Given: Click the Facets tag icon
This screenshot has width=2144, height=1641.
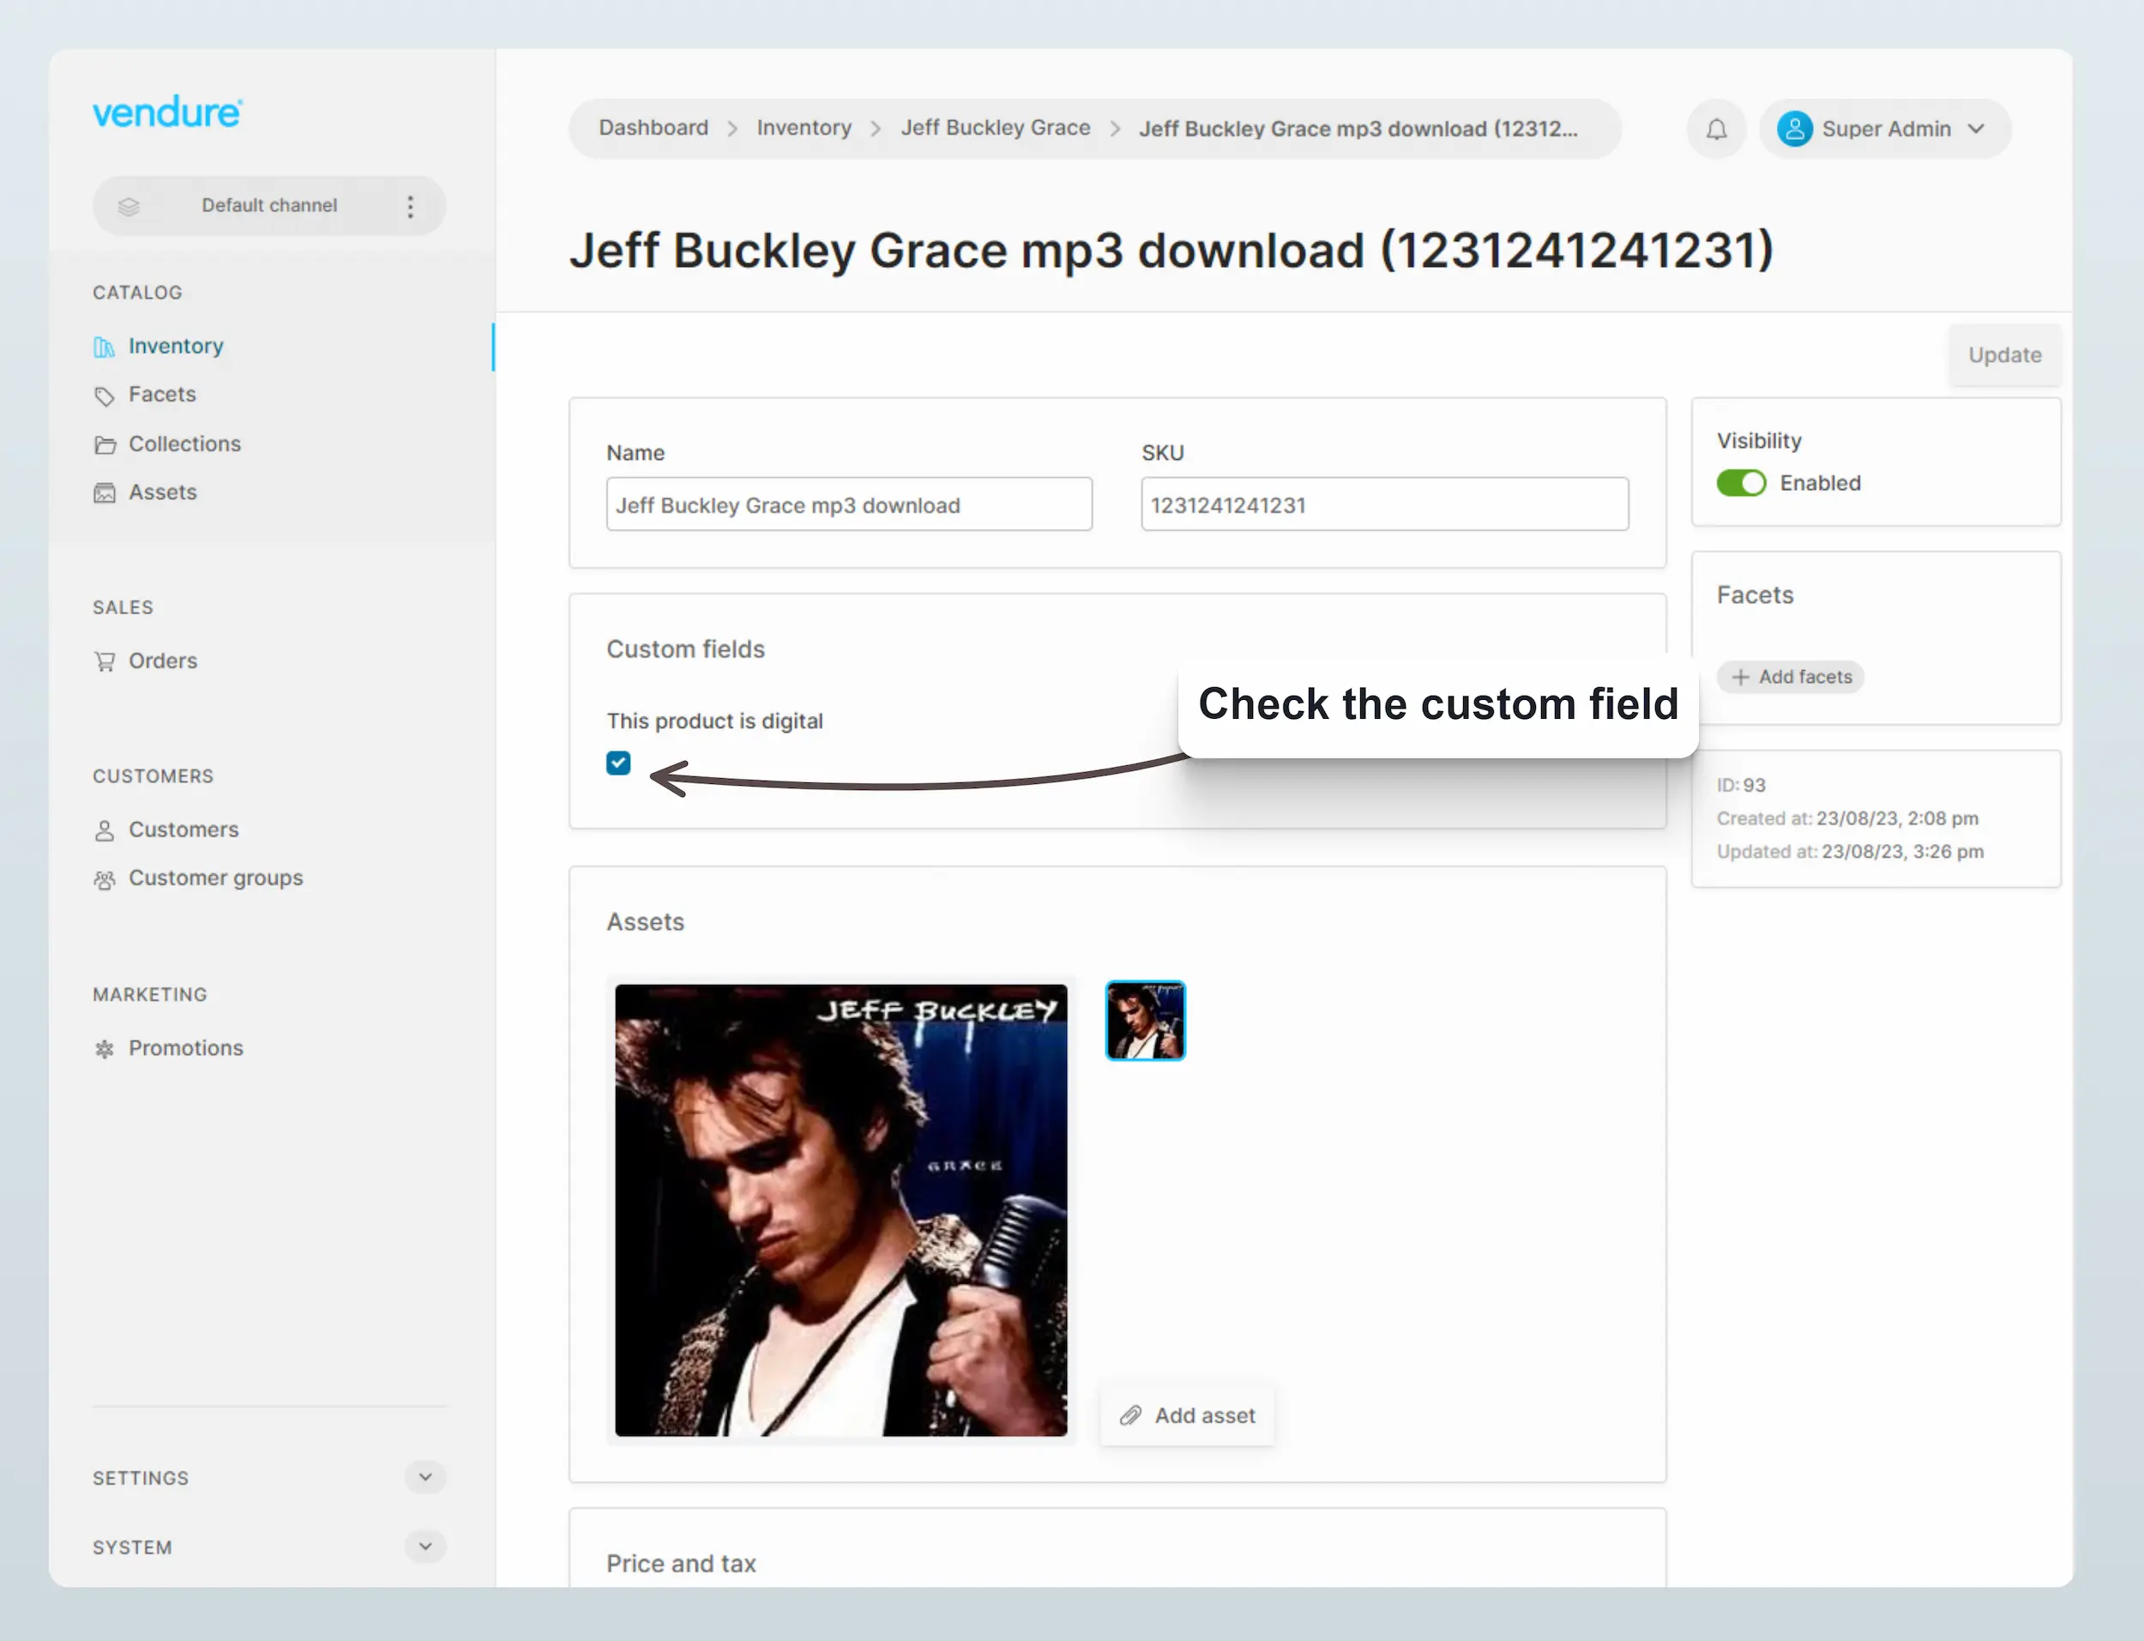Looking at the screenshot, I should pyautogui.click(x=105, y=395).
